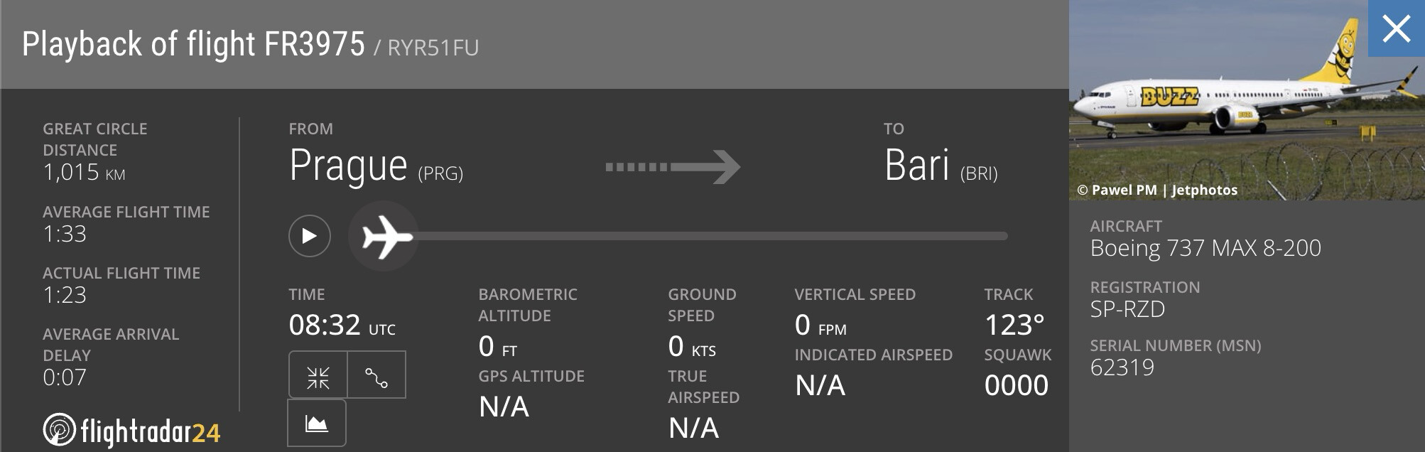This screenshot has width=1425, height=452.
Task: Toggle the flight route path icon
Action: (x=376, y=377)
